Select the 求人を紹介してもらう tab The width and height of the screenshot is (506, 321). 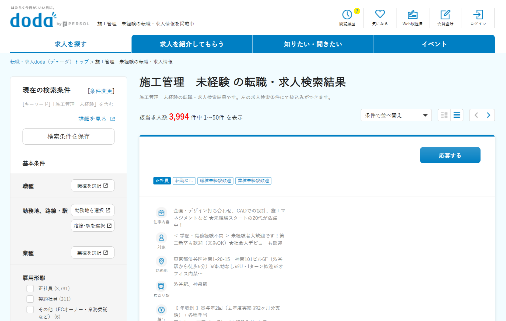192,44
